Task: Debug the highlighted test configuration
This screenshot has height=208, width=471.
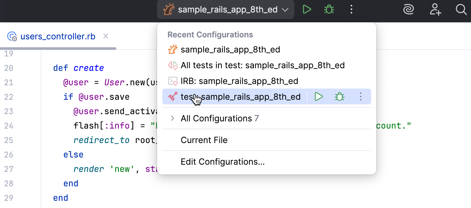Action: tap(339, 96)
